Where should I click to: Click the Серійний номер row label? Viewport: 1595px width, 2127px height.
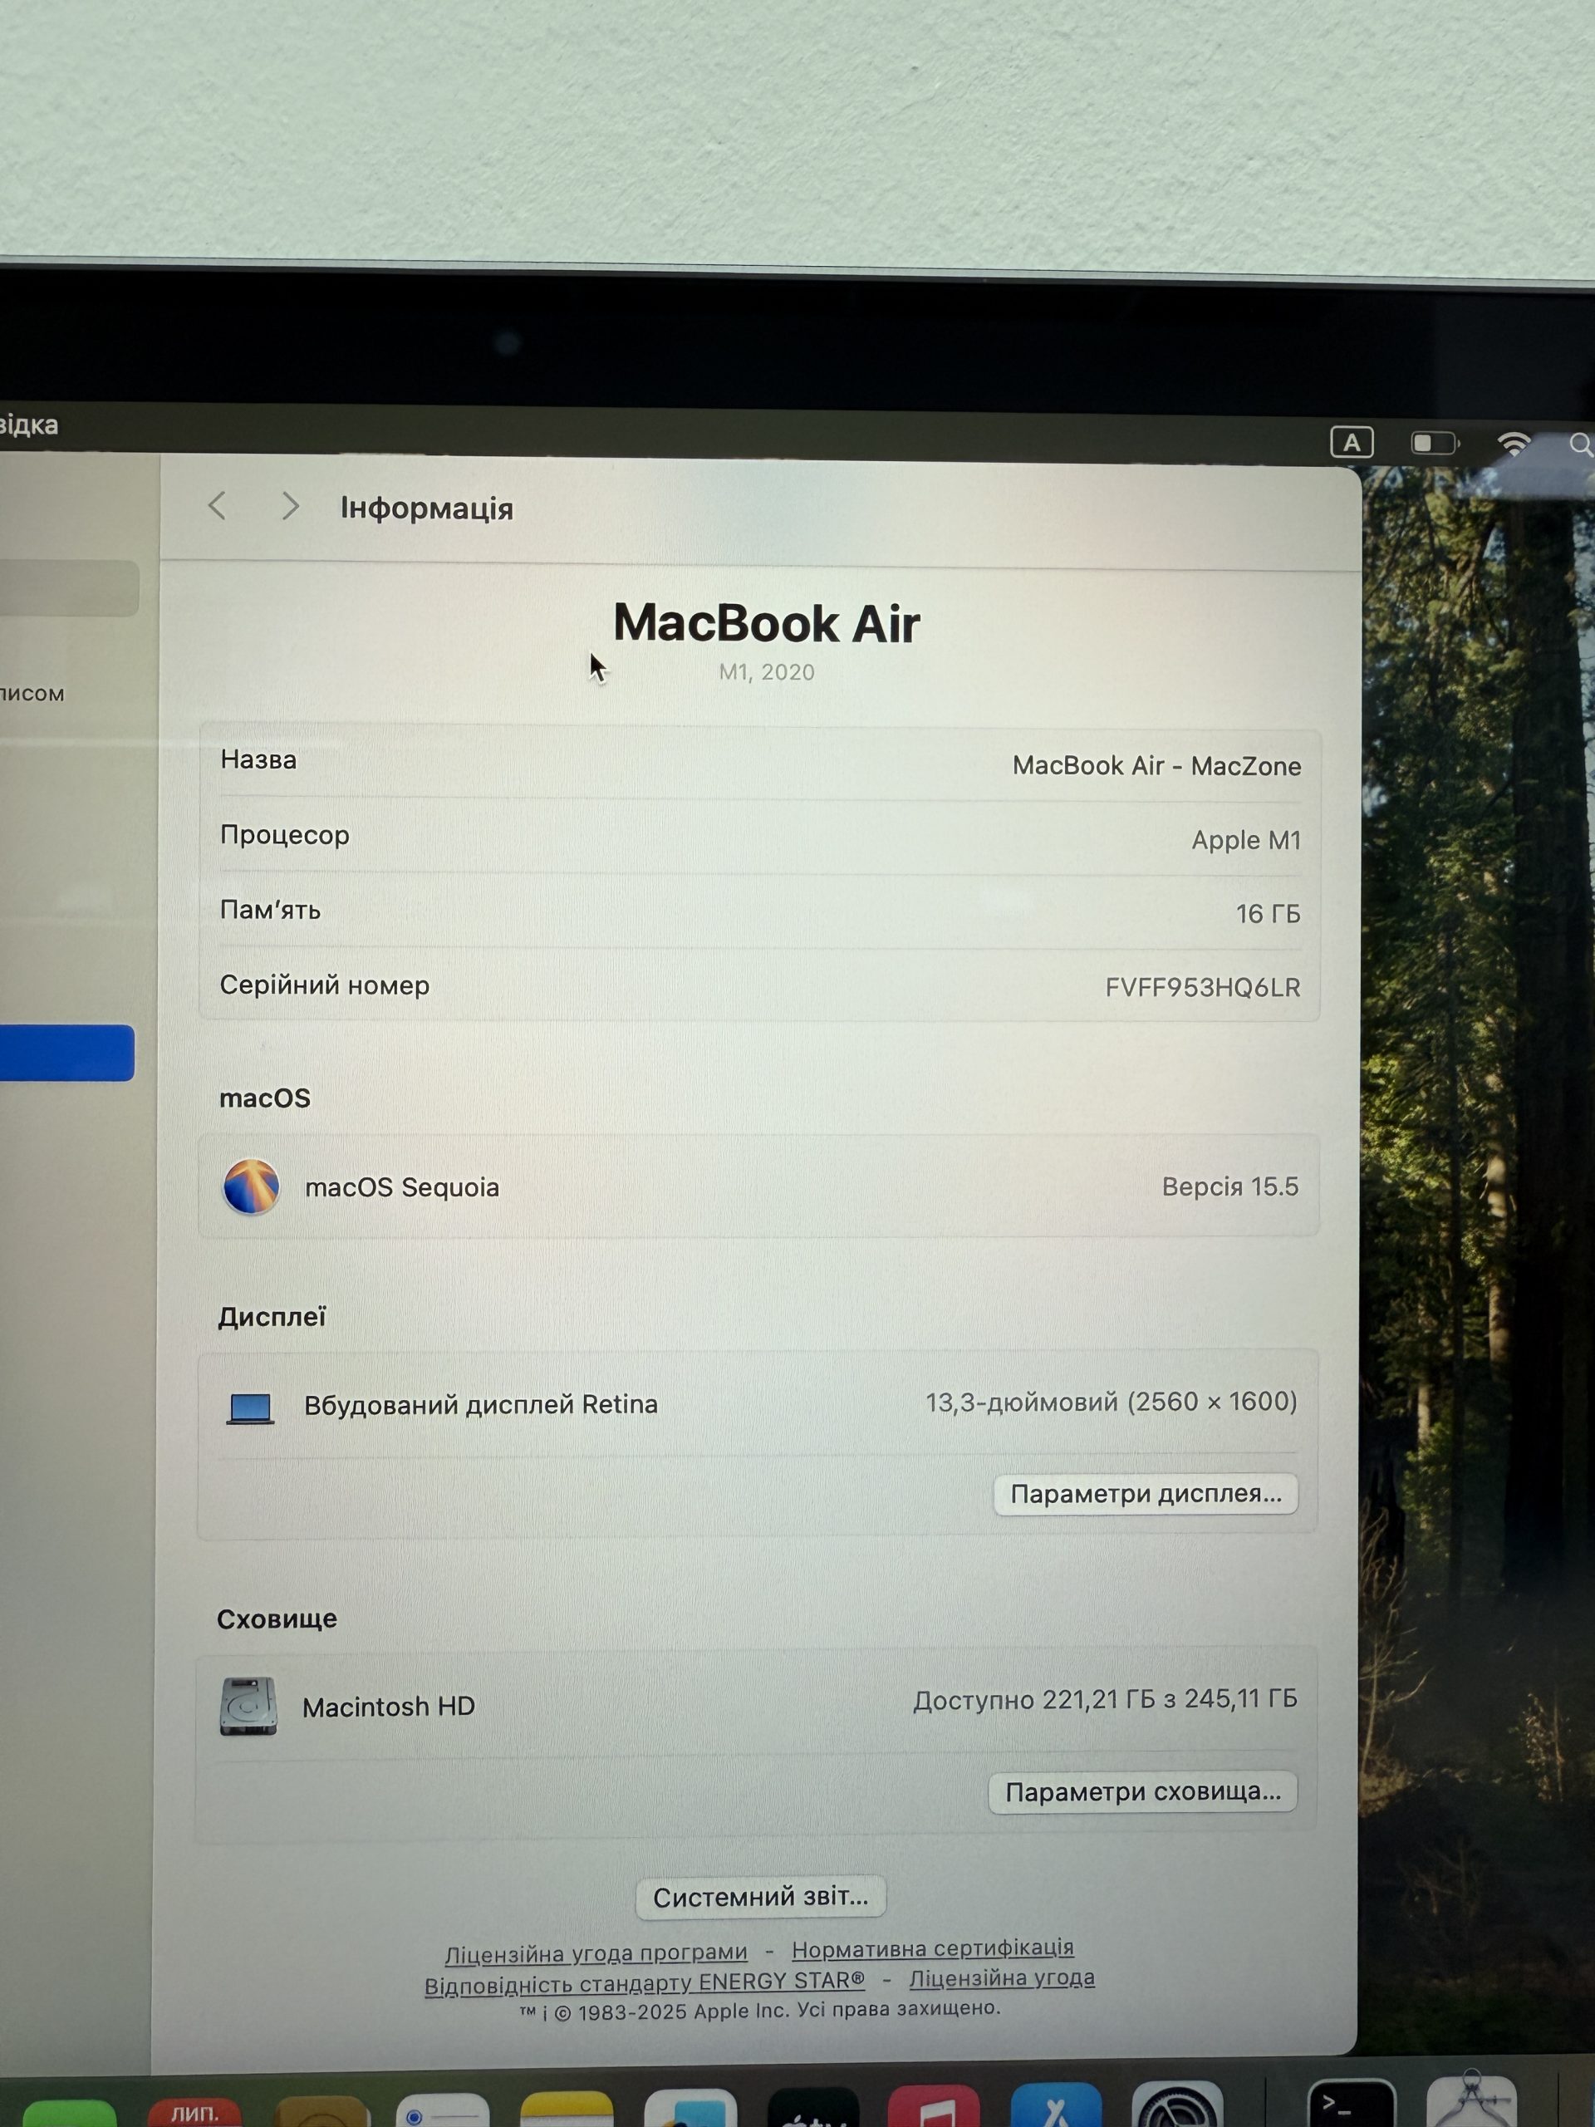325,985
